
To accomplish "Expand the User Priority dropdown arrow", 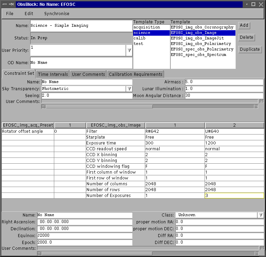I will coord(129,50).
